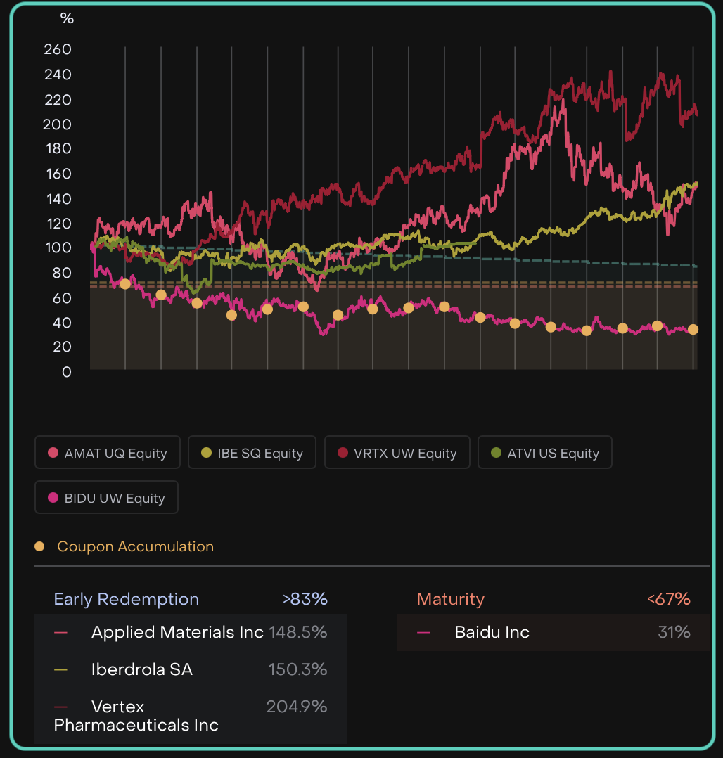Toggle the BIDU UW Equity legend item
This screenshot has height=758, width=723.
(x=106, y=498)
